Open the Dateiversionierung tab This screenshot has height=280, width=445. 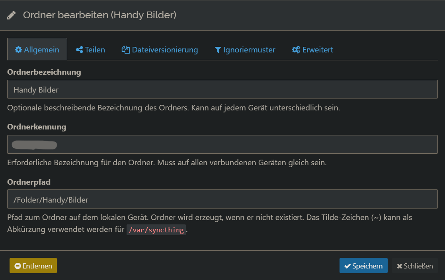[x=160, y=50]
